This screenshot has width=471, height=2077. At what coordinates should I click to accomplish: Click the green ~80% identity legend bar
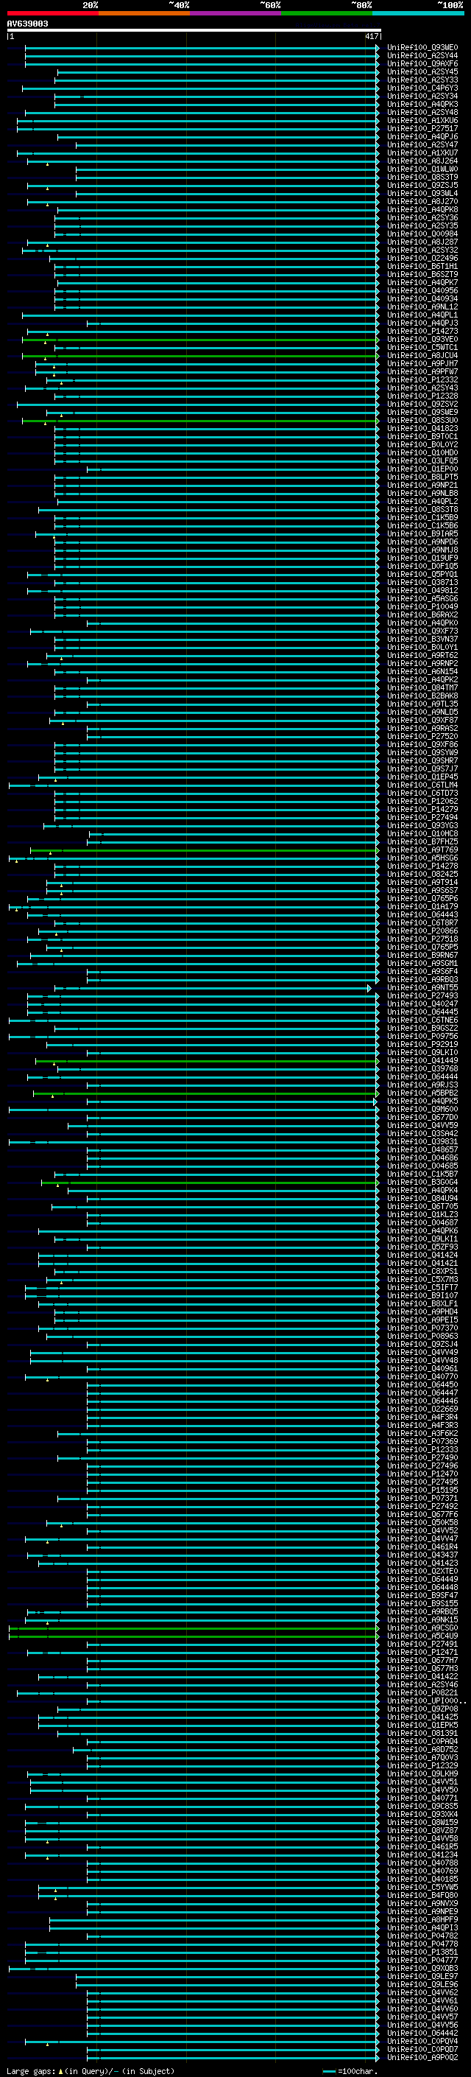(x=327, y=13)
